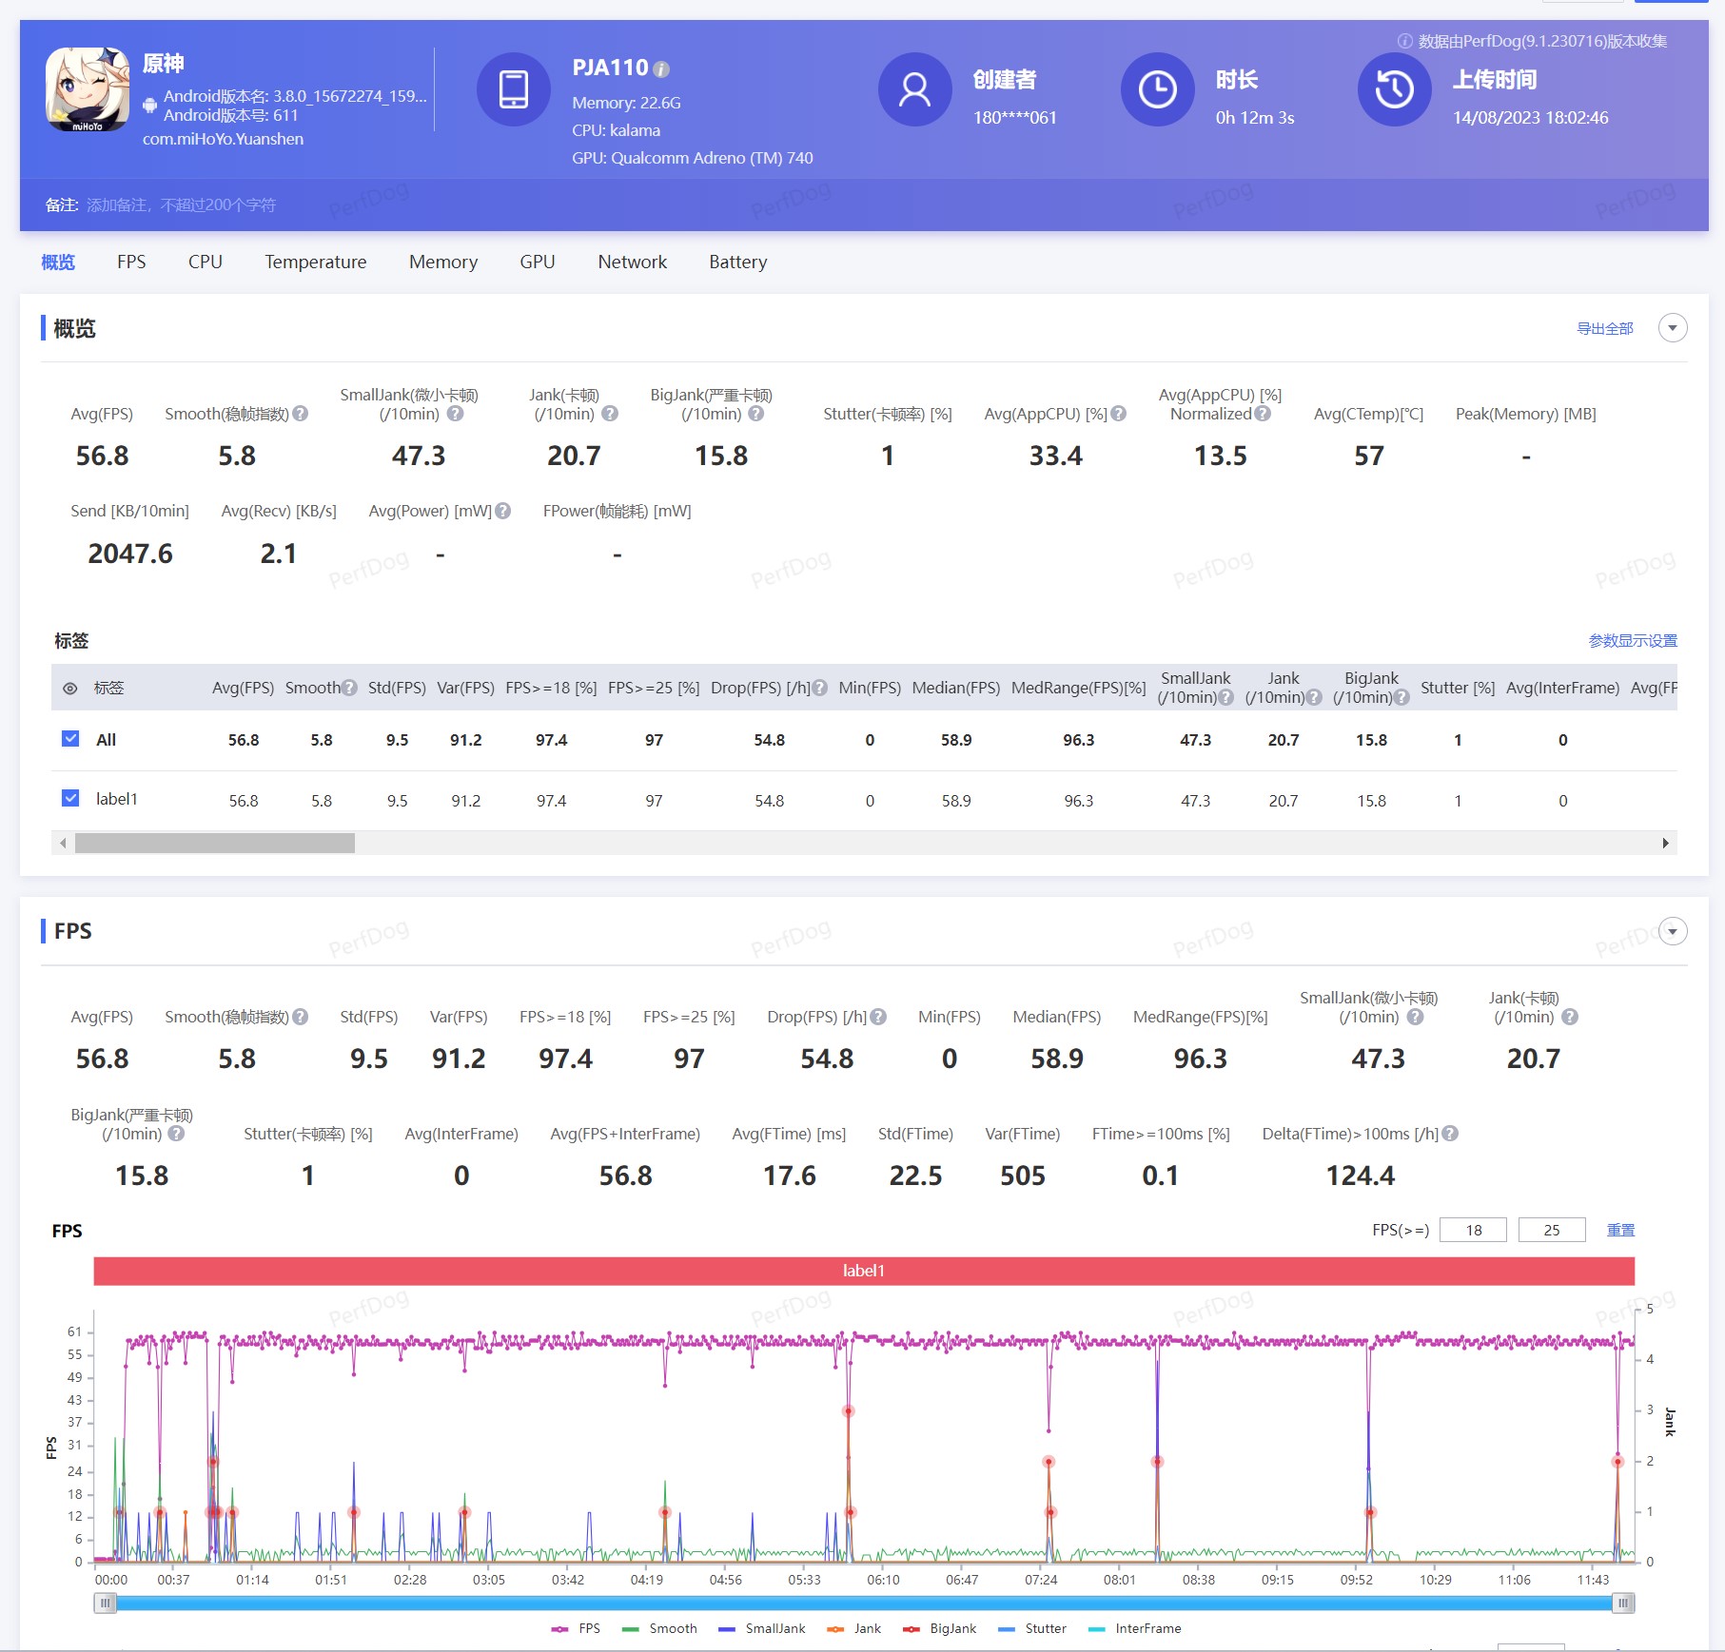
Task: Open help for AppCPU Normalized
Action: (x=1263, y=414)
